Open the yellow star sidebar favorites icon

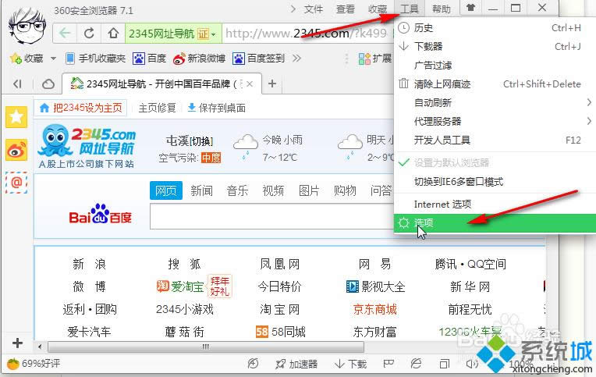(x=16, y=117)
